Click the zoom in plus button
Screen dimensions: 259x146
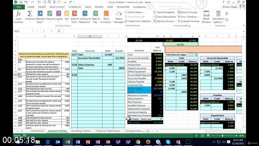pos(236,135)
